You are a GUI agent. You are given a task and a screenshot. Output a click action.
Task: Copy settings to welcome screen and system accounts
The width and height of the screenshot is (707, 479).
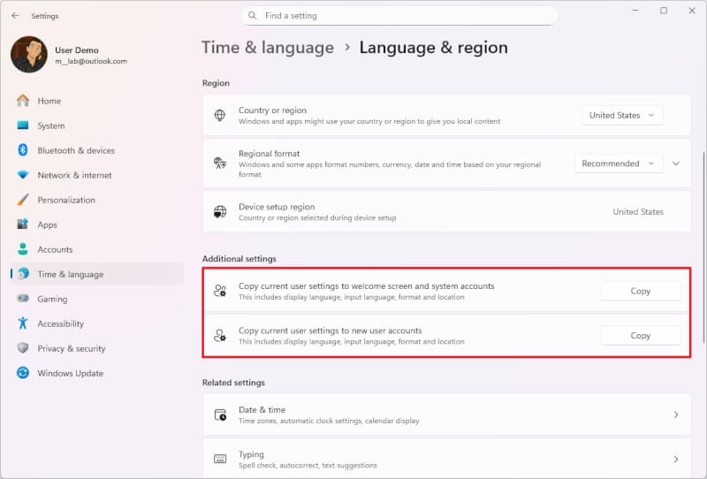point(640,291)
